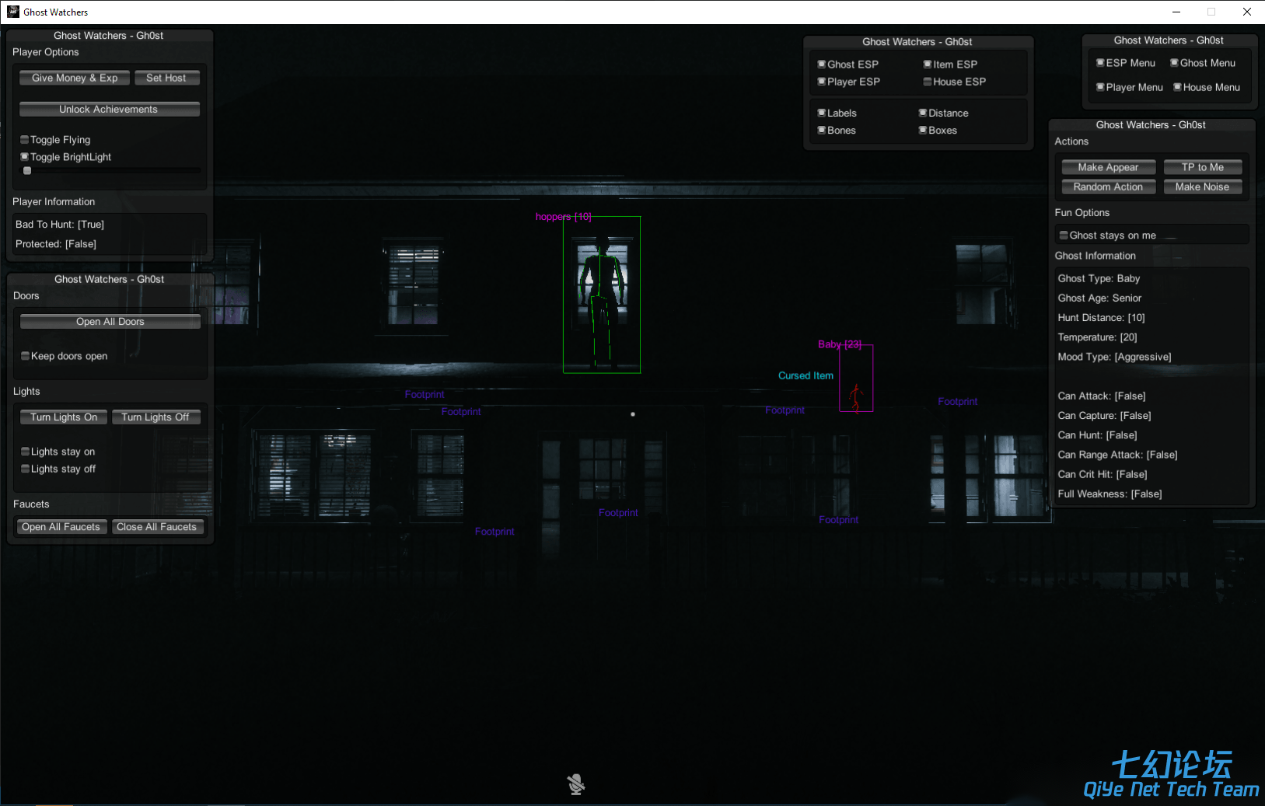Click the 'hoppers [10]' player ESP label
This screenshot has width=1265, height=806.
(x=564, y=217)
